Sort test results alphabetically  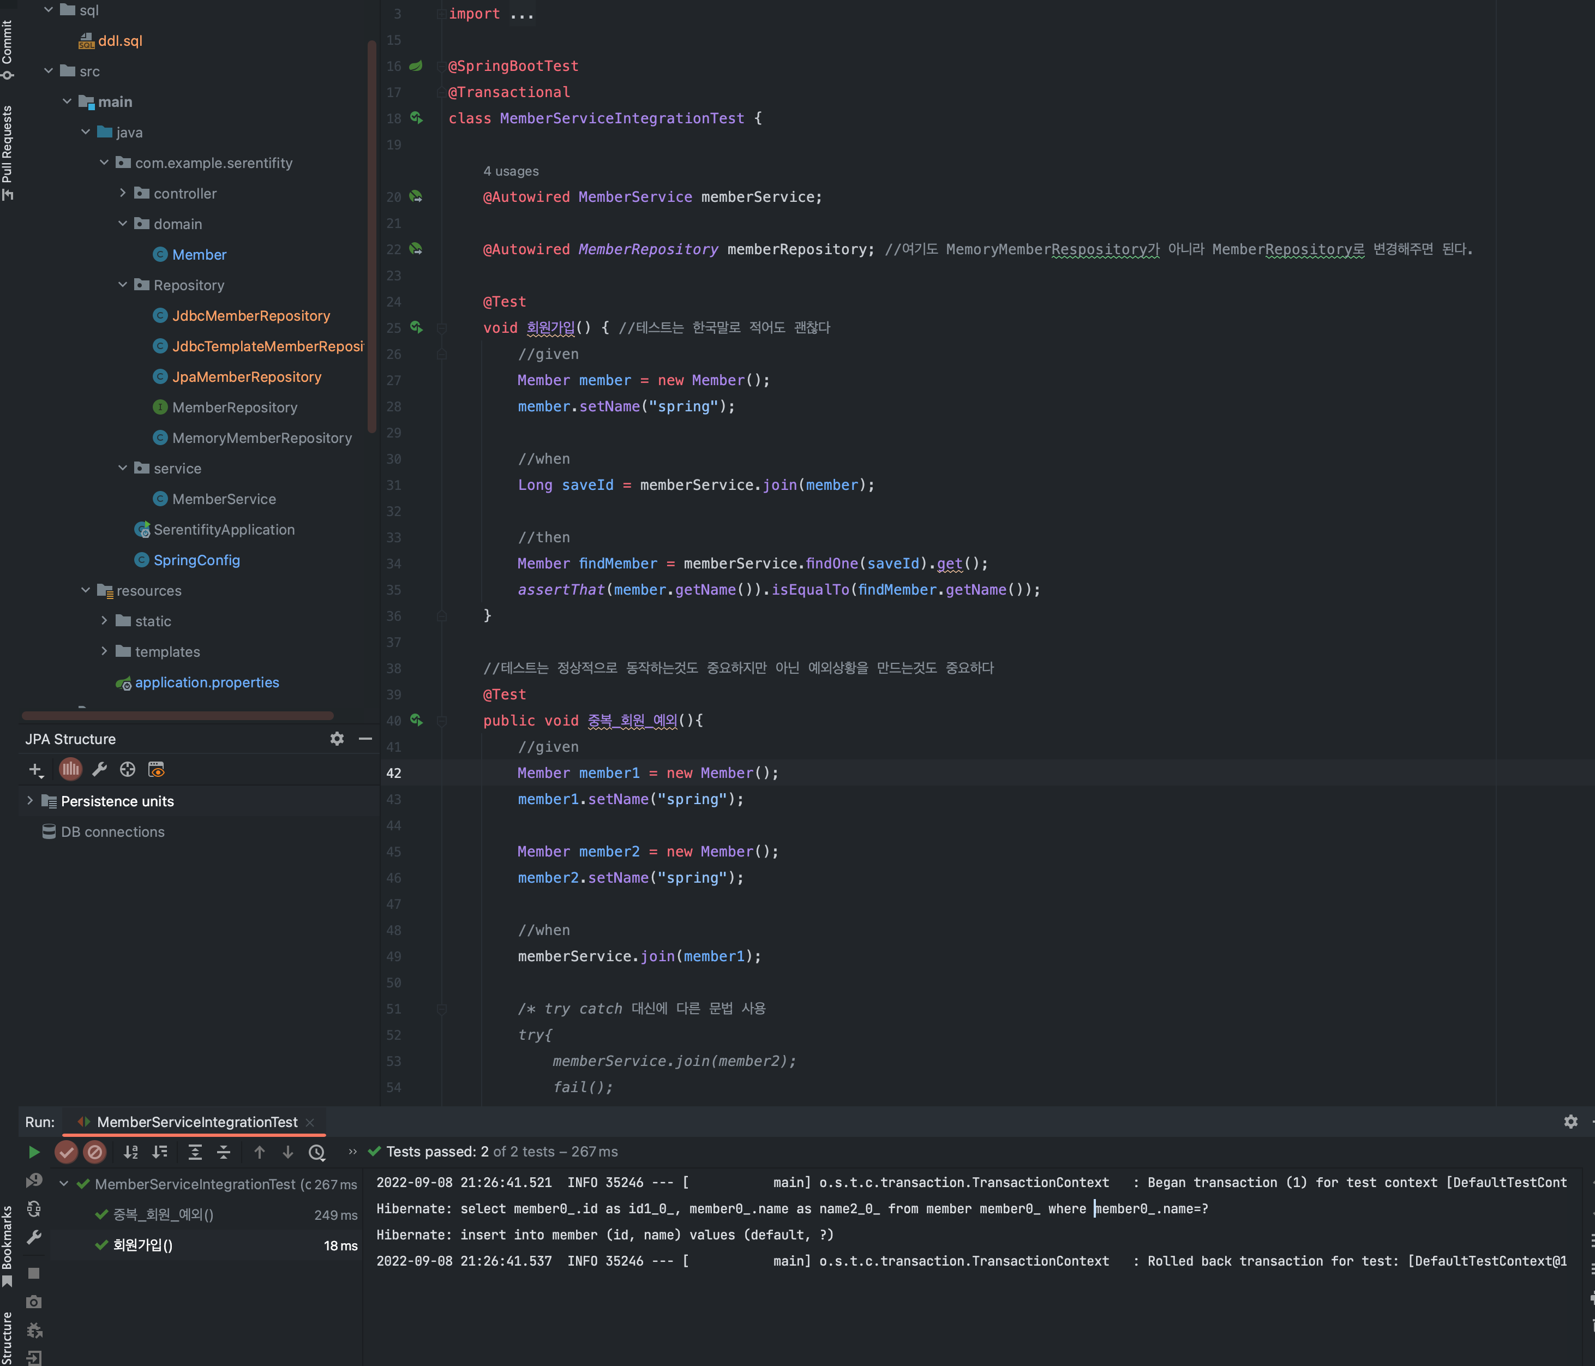[x=131, y=1152]
